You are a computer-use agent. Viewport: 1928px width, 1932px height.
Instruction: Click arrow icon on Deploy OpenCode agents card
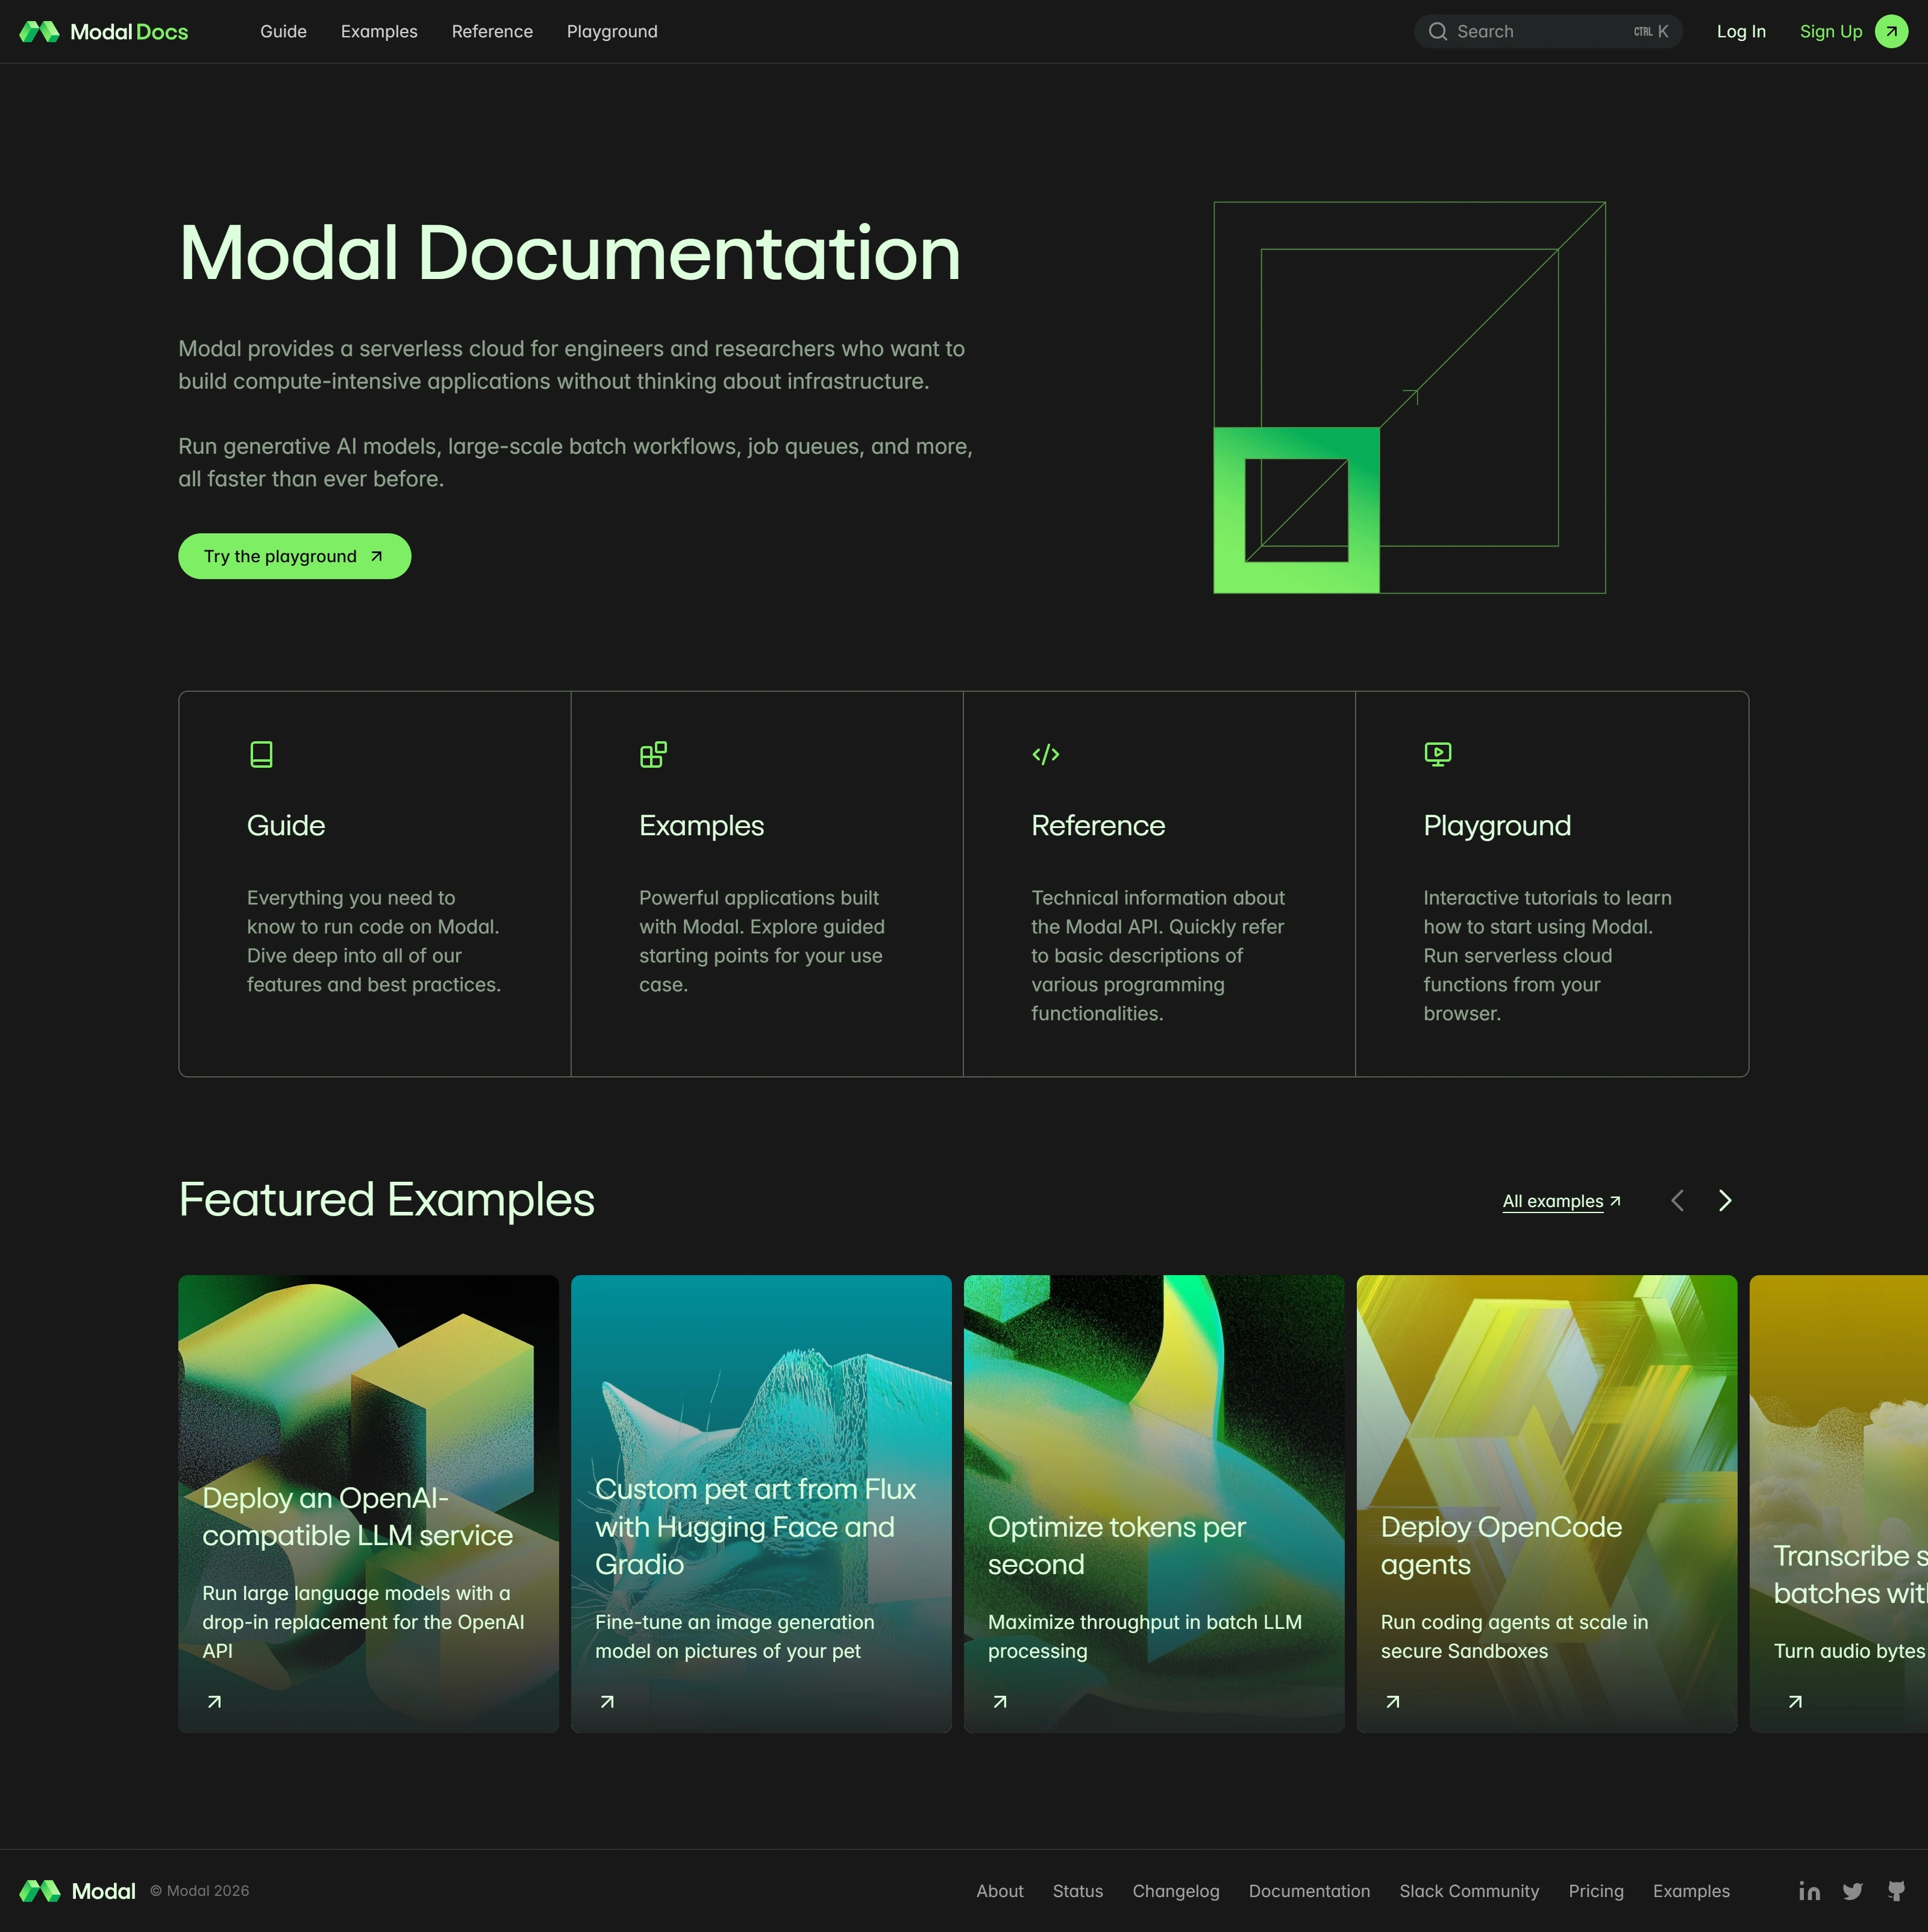(x=1393, y=1702)
